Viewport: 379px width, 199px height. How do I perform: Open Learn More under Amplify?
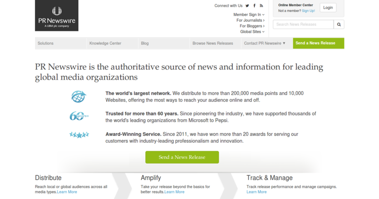click(174, 192)
